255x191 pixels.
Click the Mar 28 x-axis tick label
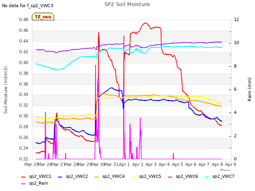72,164
